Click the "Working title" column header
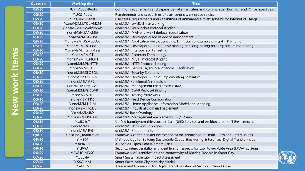The width and height of the screenshot is (305, 171). point(83,4)
